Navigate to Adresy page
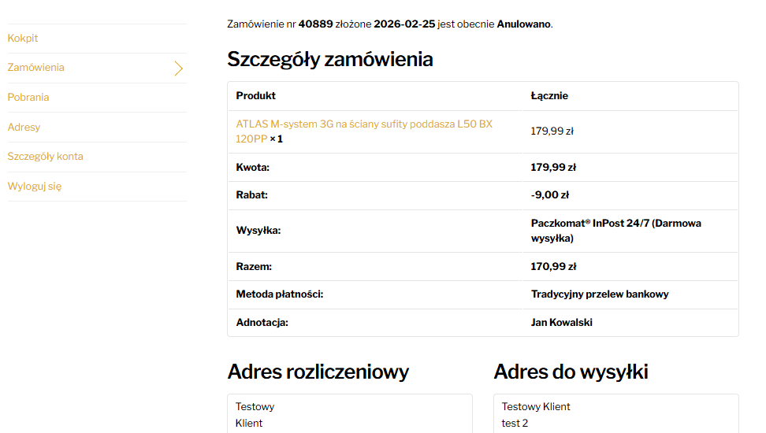 click(x=24, y=128)
